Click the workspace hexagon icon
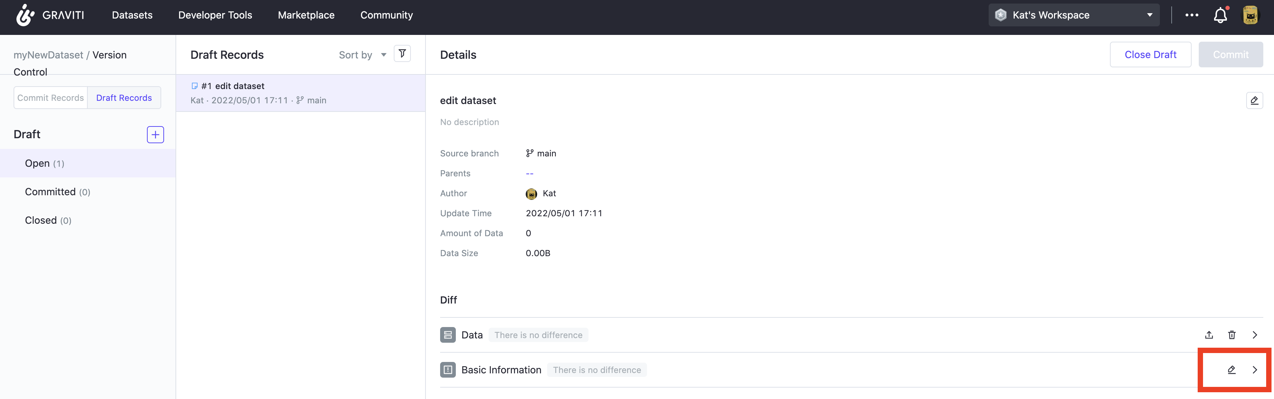 (1000, 15)
